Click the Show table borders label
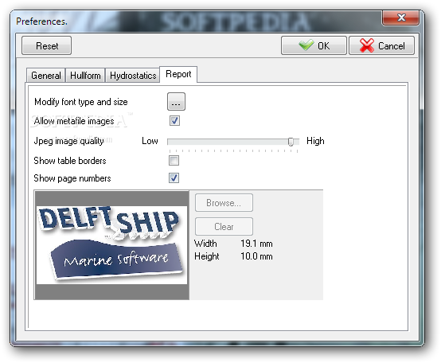This screenshot has height=363, width=441. tap(70, 161)
